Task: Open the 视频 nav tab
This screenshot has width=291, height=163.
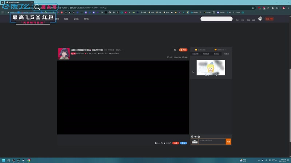Action: pyautogui.click(x=66, y=19)
